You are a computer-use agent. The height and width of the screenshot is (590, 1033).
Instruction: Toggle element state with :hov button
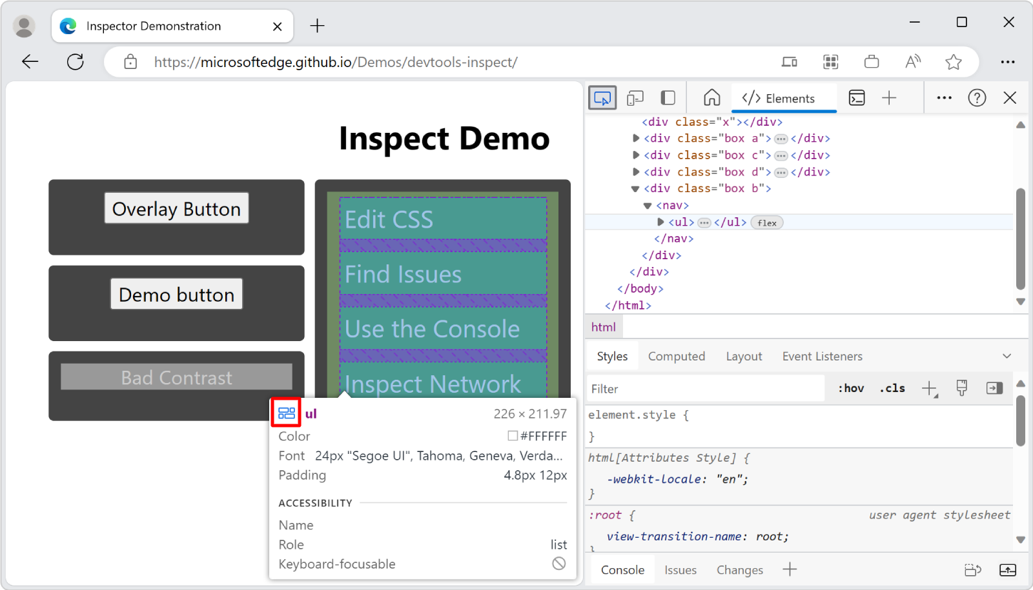coord(851,388)
